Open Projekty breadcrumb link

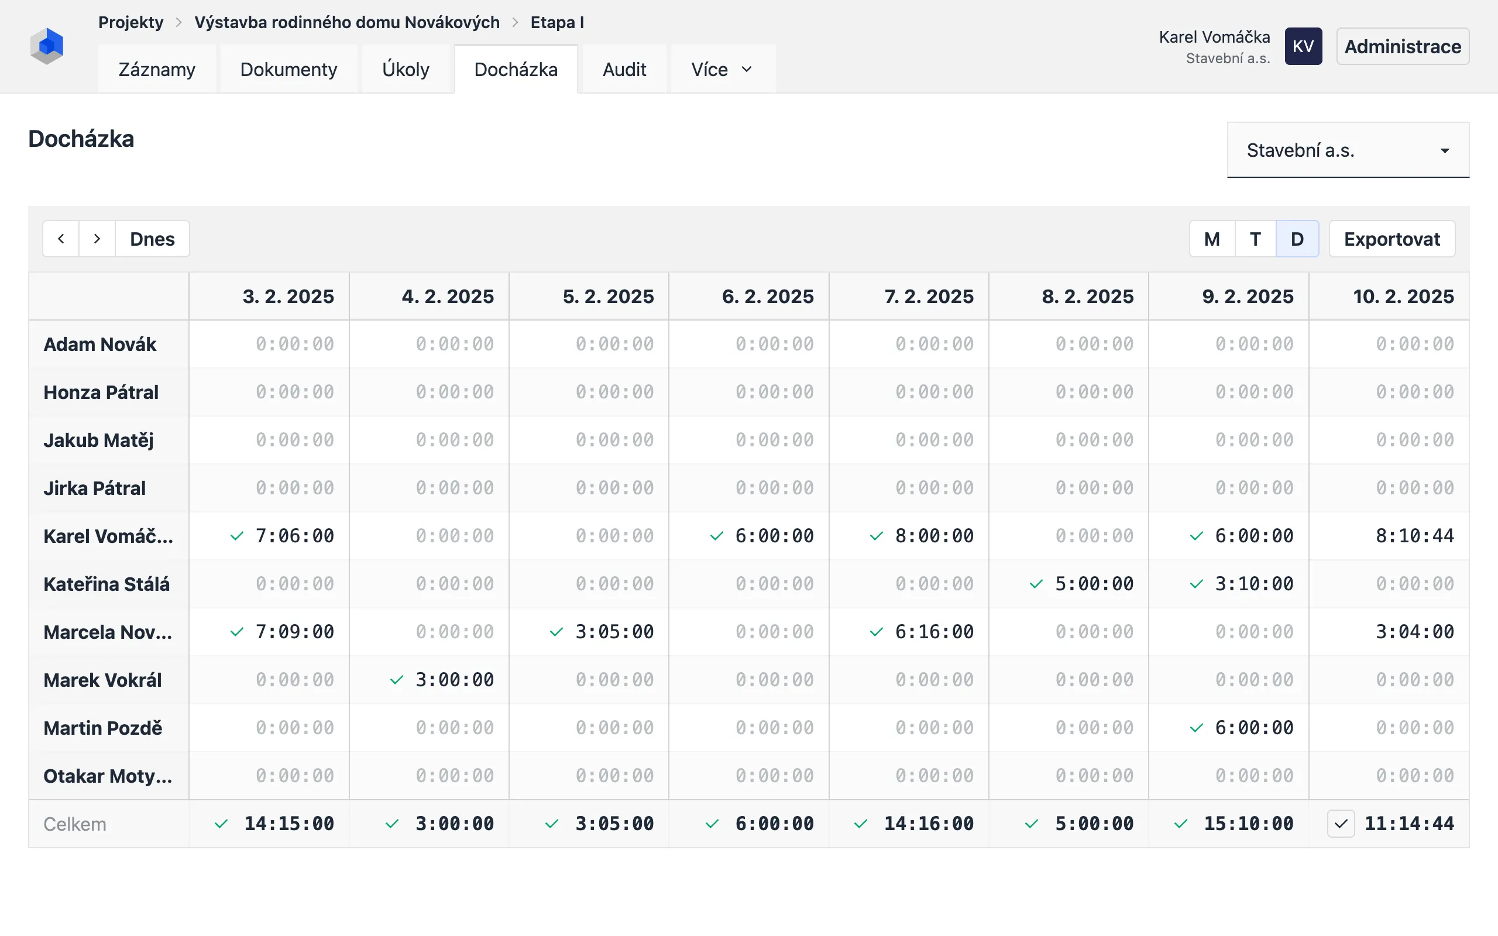point(130,22)
